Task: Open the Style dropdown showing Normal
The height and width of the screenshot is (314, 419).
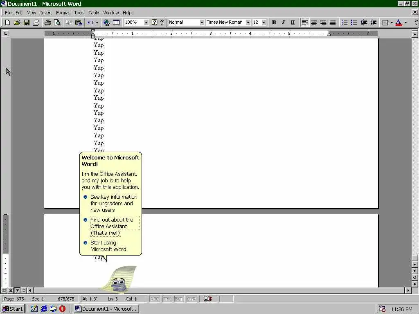Action: pyautogui.click(x=202, y=22)
